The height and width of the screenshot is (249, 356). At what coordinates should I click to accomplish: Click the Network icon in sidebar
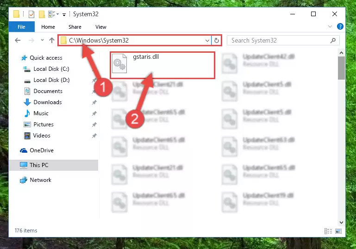[24, 180]
